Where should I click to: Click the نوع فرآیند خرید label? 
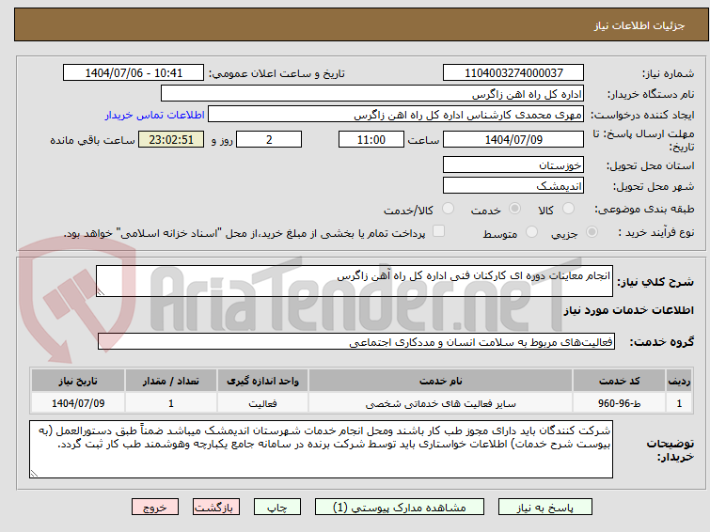tap(656, 233)
